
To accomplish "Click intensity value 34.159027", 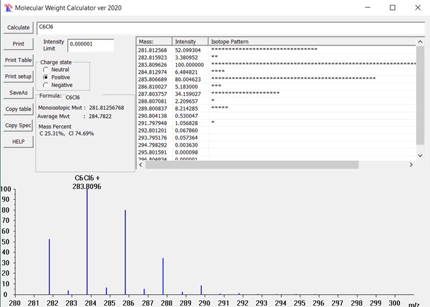I will (187, 94).
